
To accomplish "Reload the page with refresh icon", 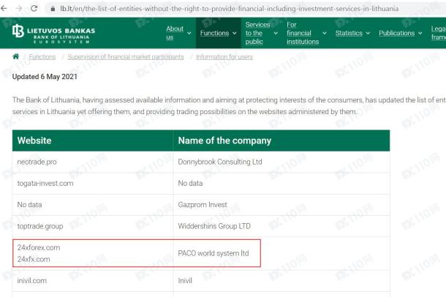I will [x=34, y=9].
